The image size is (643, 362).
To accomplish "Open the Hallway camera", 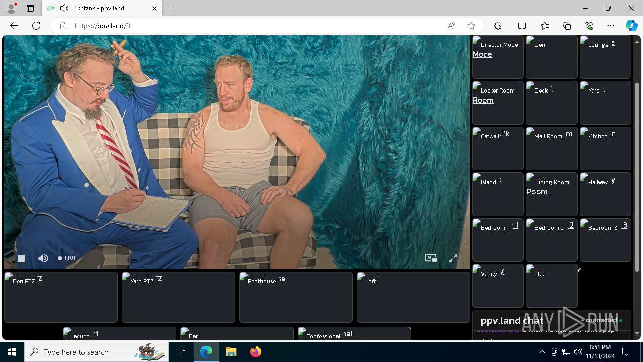I will point(605,194).
